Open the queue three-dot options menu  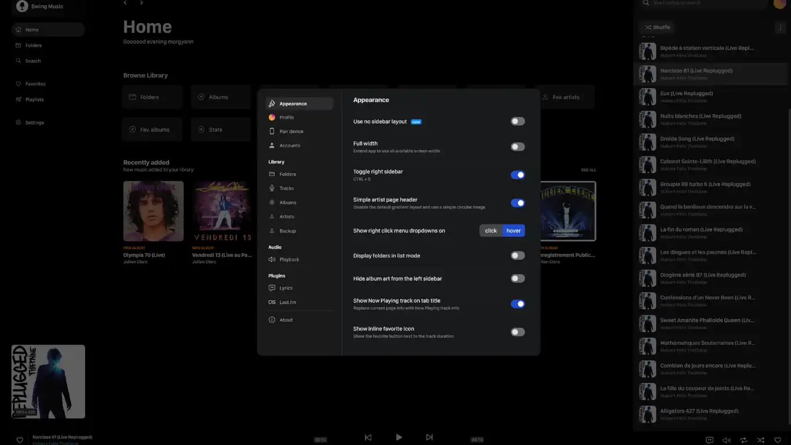[x=779, y=27]
